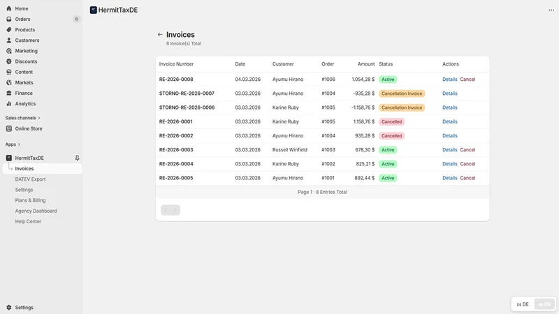Pin HermitTaxDE app with the pin icon
The width and height of the screenshot is (559, 314).
(77, 158)
